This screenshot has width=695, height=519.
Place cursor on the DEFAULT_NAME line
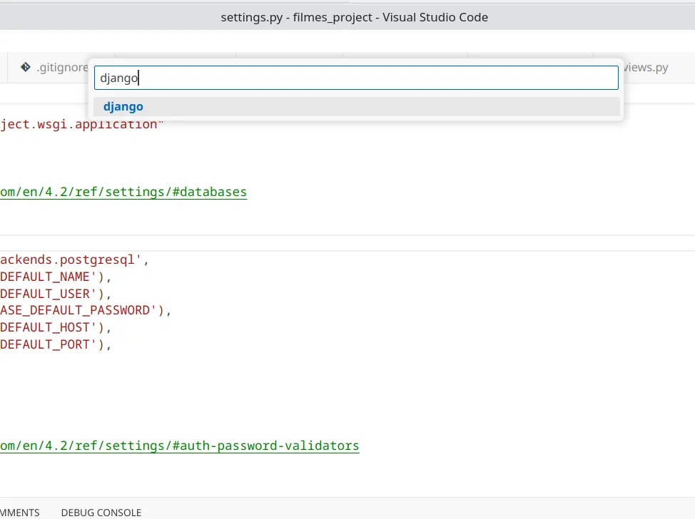coord(56,277)
